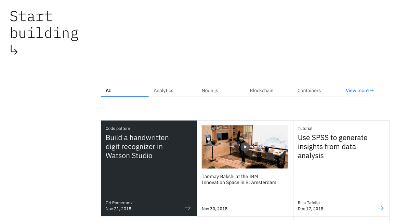The image size is (394, 221).
Task: Click the video thumbnail of the Amsterdam talk
Action: 245,147
